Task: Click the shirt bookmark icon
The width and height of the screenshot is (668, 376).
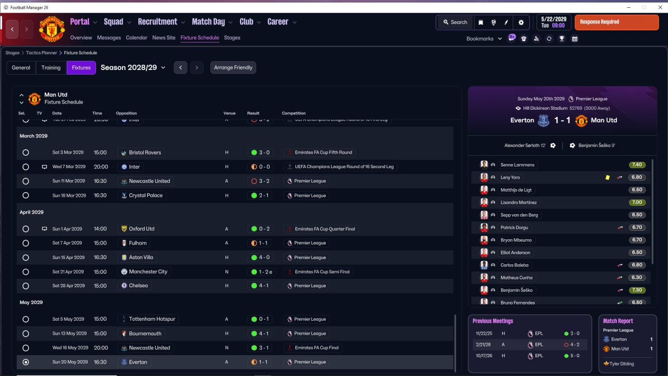Action: (524, 39)
